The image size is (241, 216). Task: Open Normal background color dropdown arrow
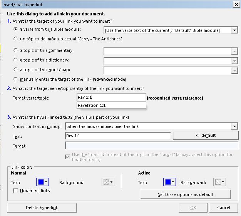tap(112, 182)
